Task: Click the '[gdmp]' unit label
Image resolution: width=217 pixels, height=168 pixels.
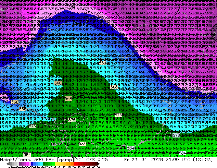Action: pos(66,160)
